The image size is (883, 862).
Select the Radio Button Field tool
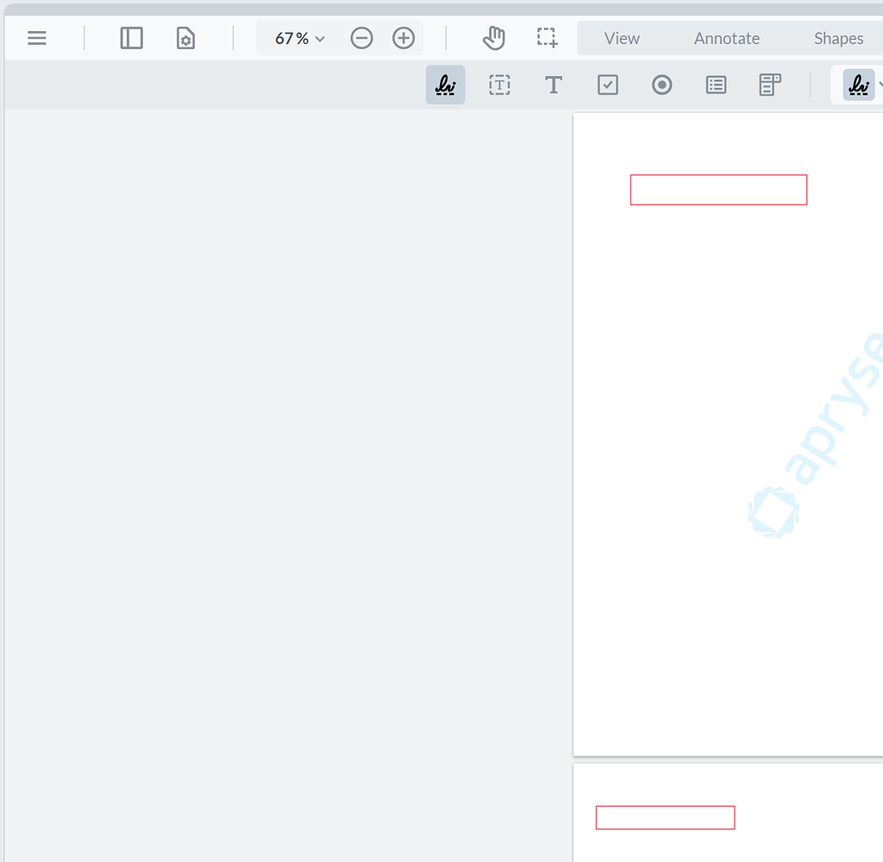click(x=661, y=85)
